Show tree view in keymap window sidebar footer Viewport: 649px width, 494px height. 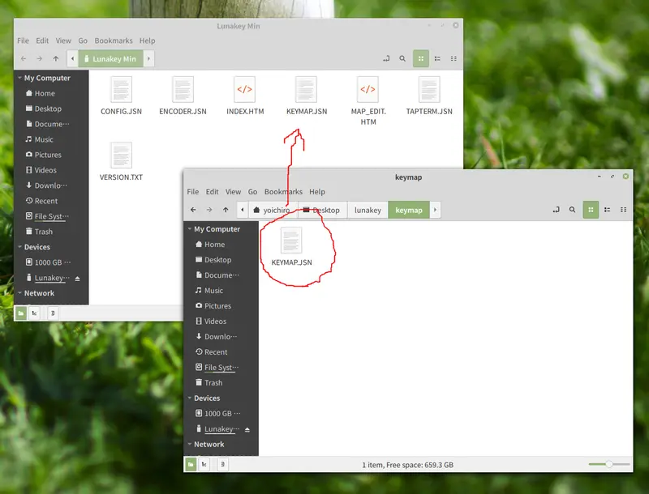(204, 465)
